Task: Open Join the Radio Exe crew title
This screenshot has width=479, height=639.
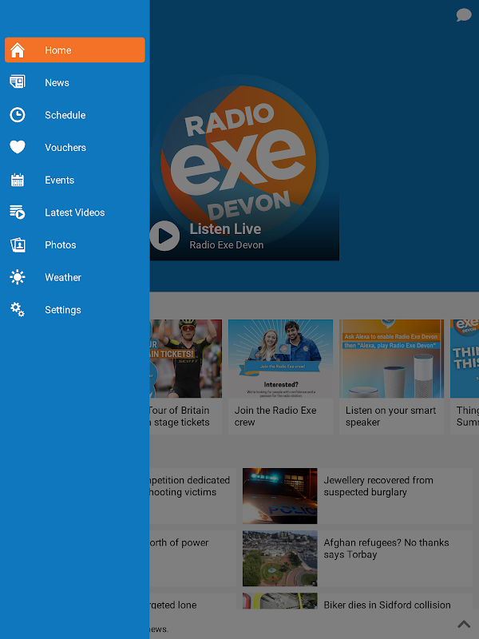Action: pos(275,416)
